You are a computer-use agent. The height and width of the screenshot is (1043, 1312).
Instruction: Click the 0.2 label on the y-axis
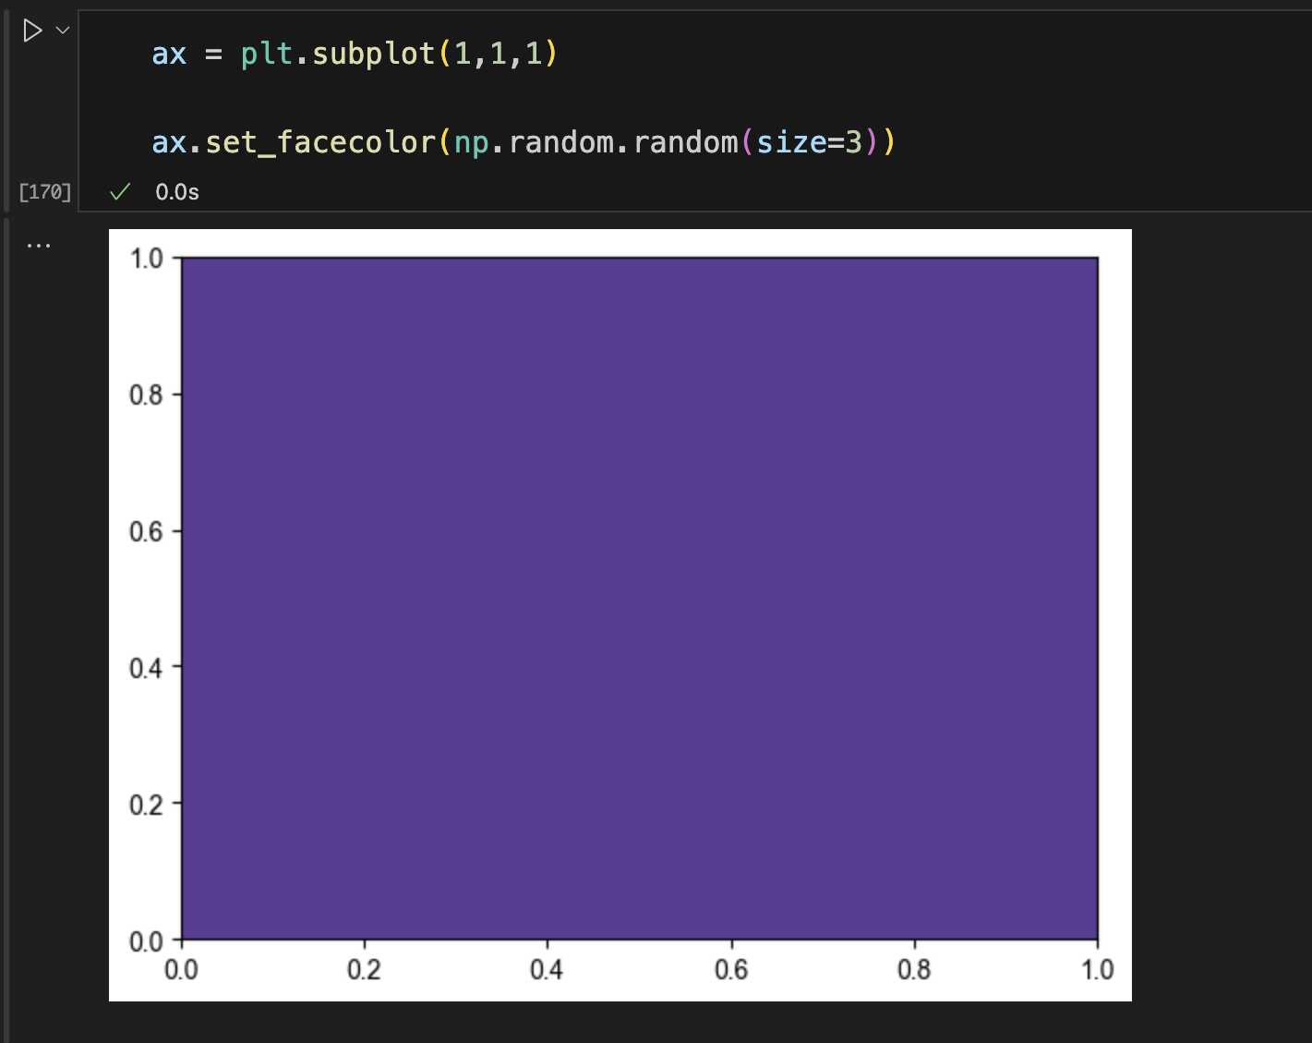(x=146, y=805)
